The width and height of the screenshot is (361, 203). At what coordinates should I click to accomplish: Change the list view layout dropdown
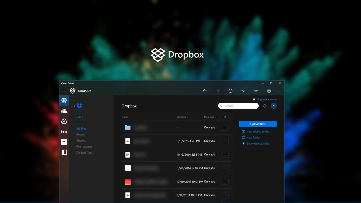226,117
